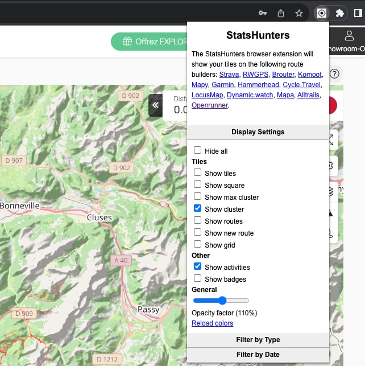Image resolution: width=365 pixels, height=366 pixels.
Task: Enable the Show max cluster checkbox
Action: (x=197, y=196)
